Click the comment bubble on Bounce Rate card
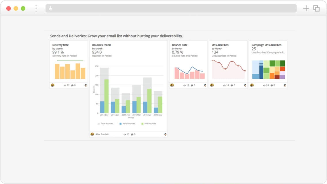Image resolution: width=327 pixels, height=184 pixels. pyautogui.click(x=192, y=85)
